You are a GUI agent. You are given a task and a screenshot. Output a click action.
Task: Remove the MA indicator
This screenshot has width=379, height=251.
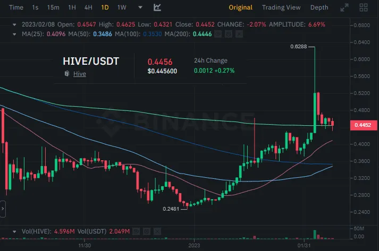[239, 34]
